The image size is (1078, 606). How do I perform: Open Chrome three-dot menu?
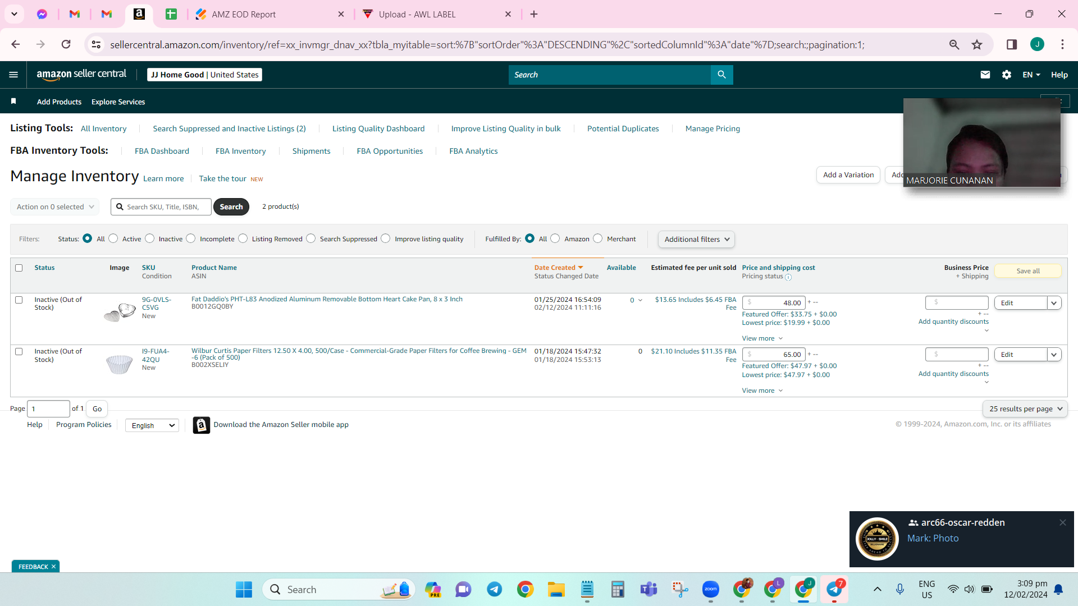coord(1062,44)
